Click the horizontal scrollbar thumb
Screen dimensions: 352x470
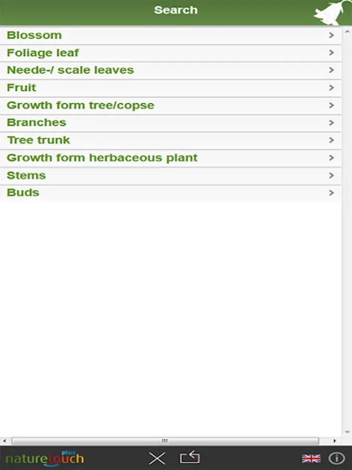tap(165, 441)
